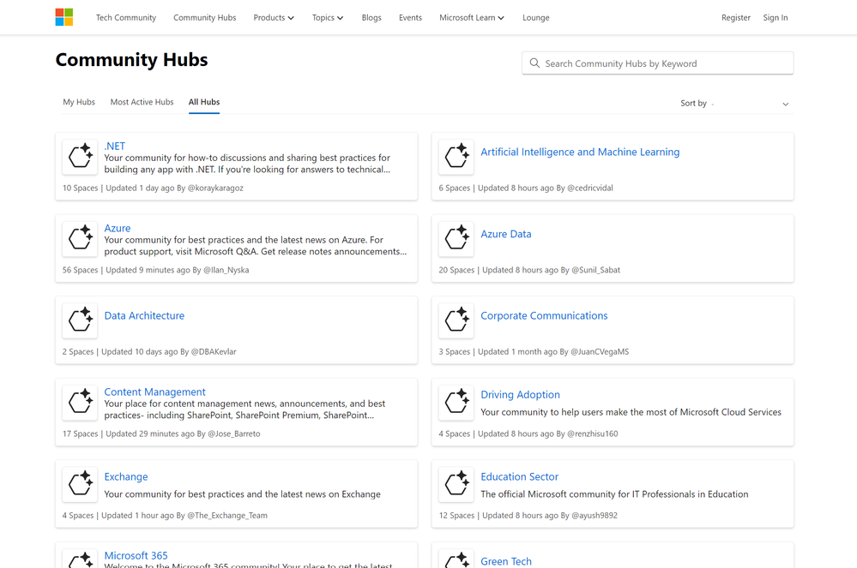Click the Content Management hub icon
Screen dimensions: 857x568
click(80, 403)
